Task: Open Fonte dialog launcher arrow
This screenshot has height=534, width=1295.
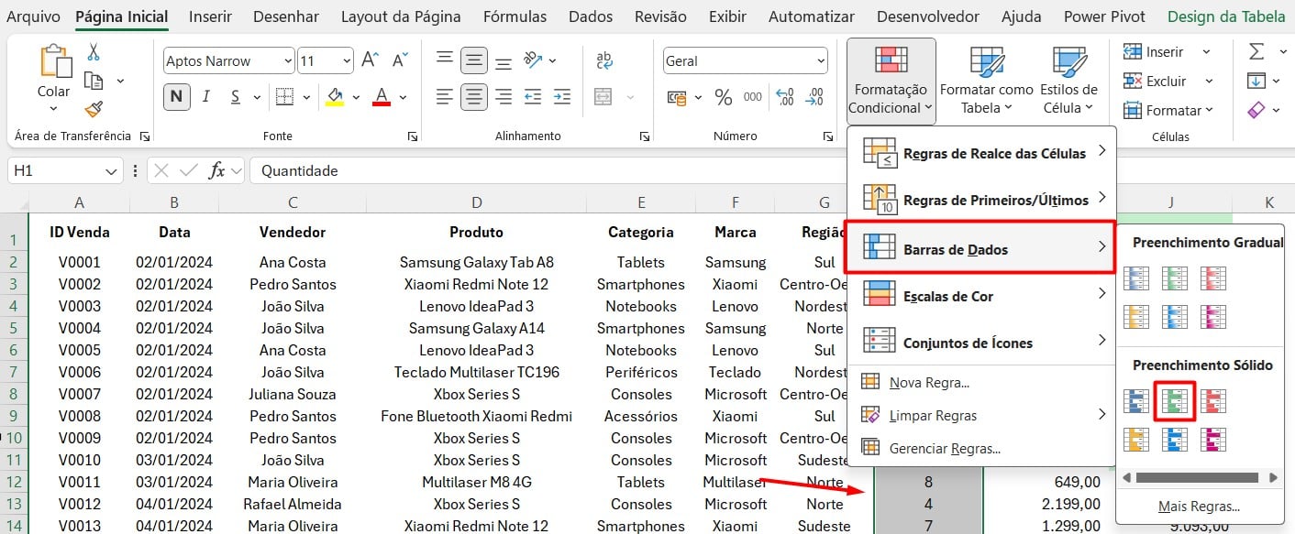Action: 413,136
